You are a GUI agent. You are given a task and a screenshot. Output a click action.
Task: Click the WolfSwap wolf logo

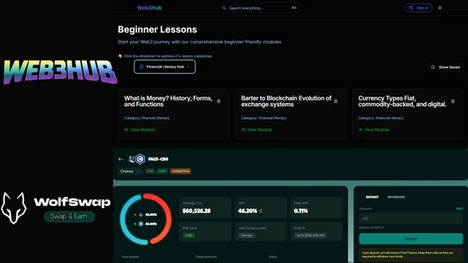(14, 207)
